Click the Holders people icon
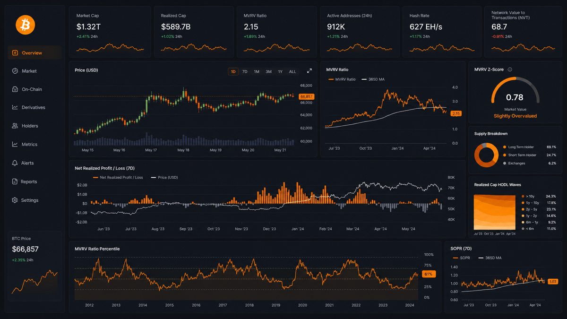The width and height of the screenshot is (567, 319). point(15,126)
